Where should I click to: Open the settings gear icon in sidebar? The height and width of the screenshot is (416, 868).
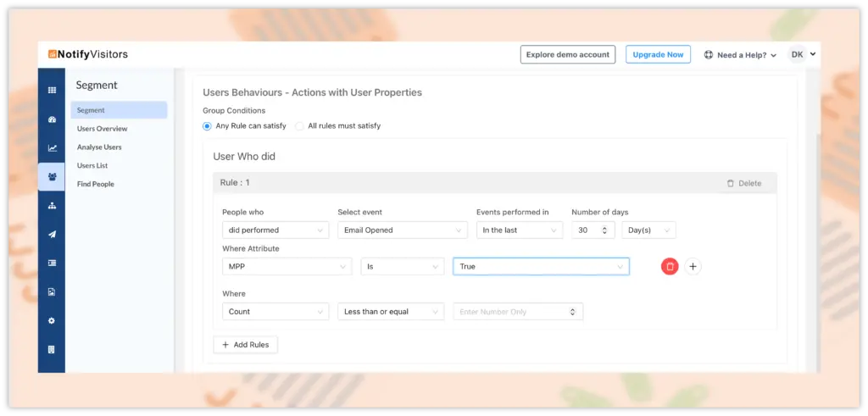(52, 321)
